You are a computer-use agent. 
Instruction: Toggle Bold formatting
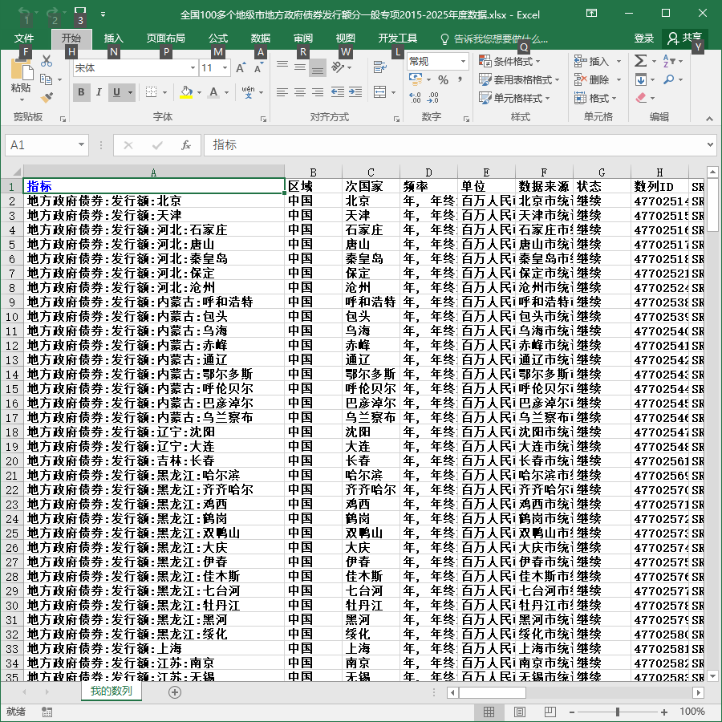click(82, 92)
